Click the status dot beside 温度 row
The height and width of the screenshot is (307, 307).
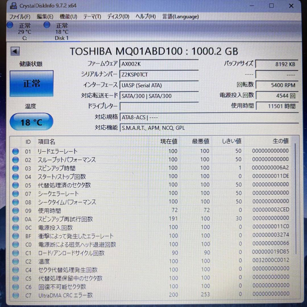click(16, 261)
